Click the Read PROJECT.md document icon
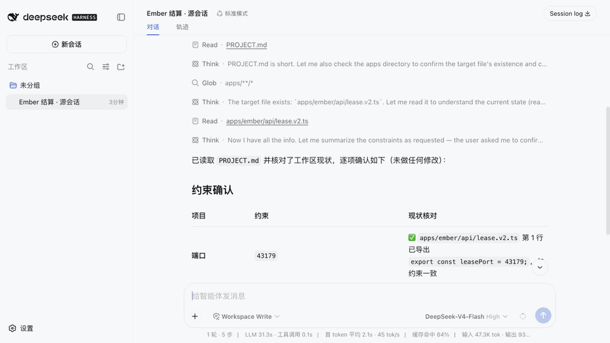This screenshot has height=343, width=610. (x=195, y=44)
